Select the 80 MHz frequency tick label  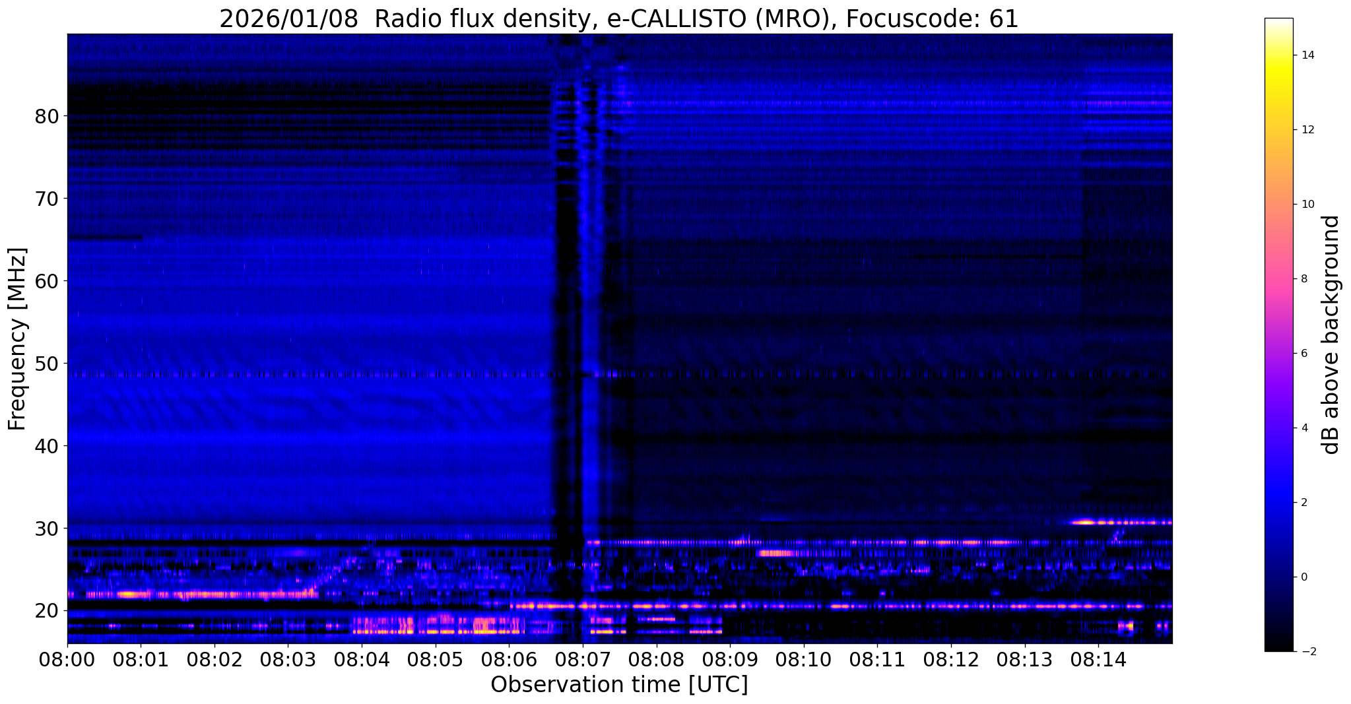tap(47, 116)
